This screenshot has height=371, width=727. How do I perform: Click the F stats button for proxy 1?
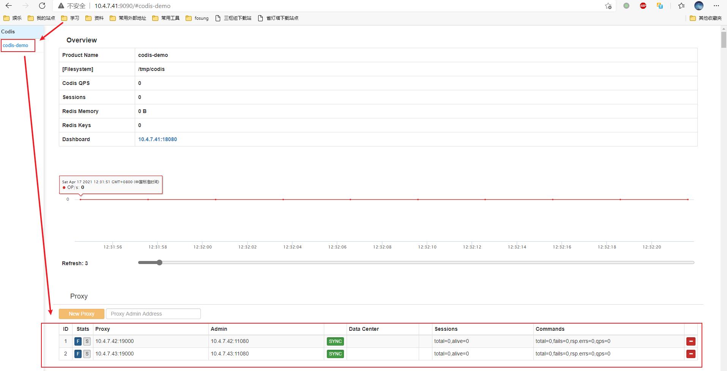[x=78, y=341]
